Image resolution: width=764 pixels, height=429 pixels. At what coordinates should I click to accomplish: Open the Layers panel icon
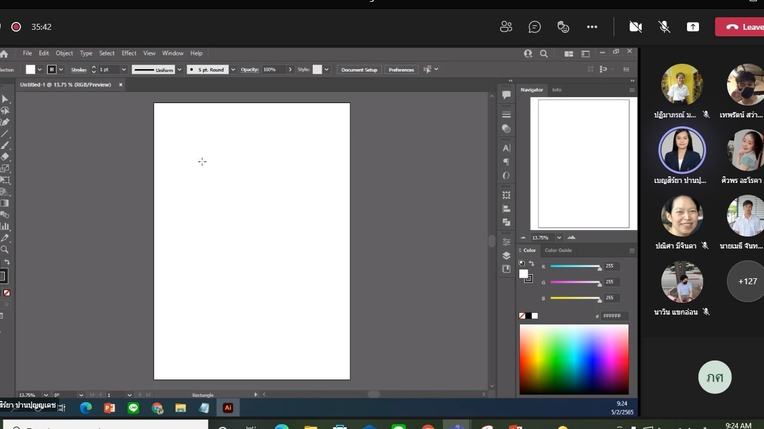pos(506,256)
